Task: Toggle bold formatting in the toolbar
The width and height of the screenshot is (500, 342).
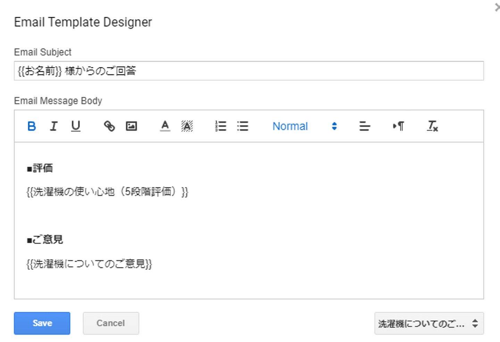Action: (32, 126)
